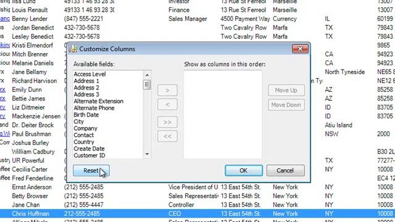Click the Controller title cell

click(181, 205)
